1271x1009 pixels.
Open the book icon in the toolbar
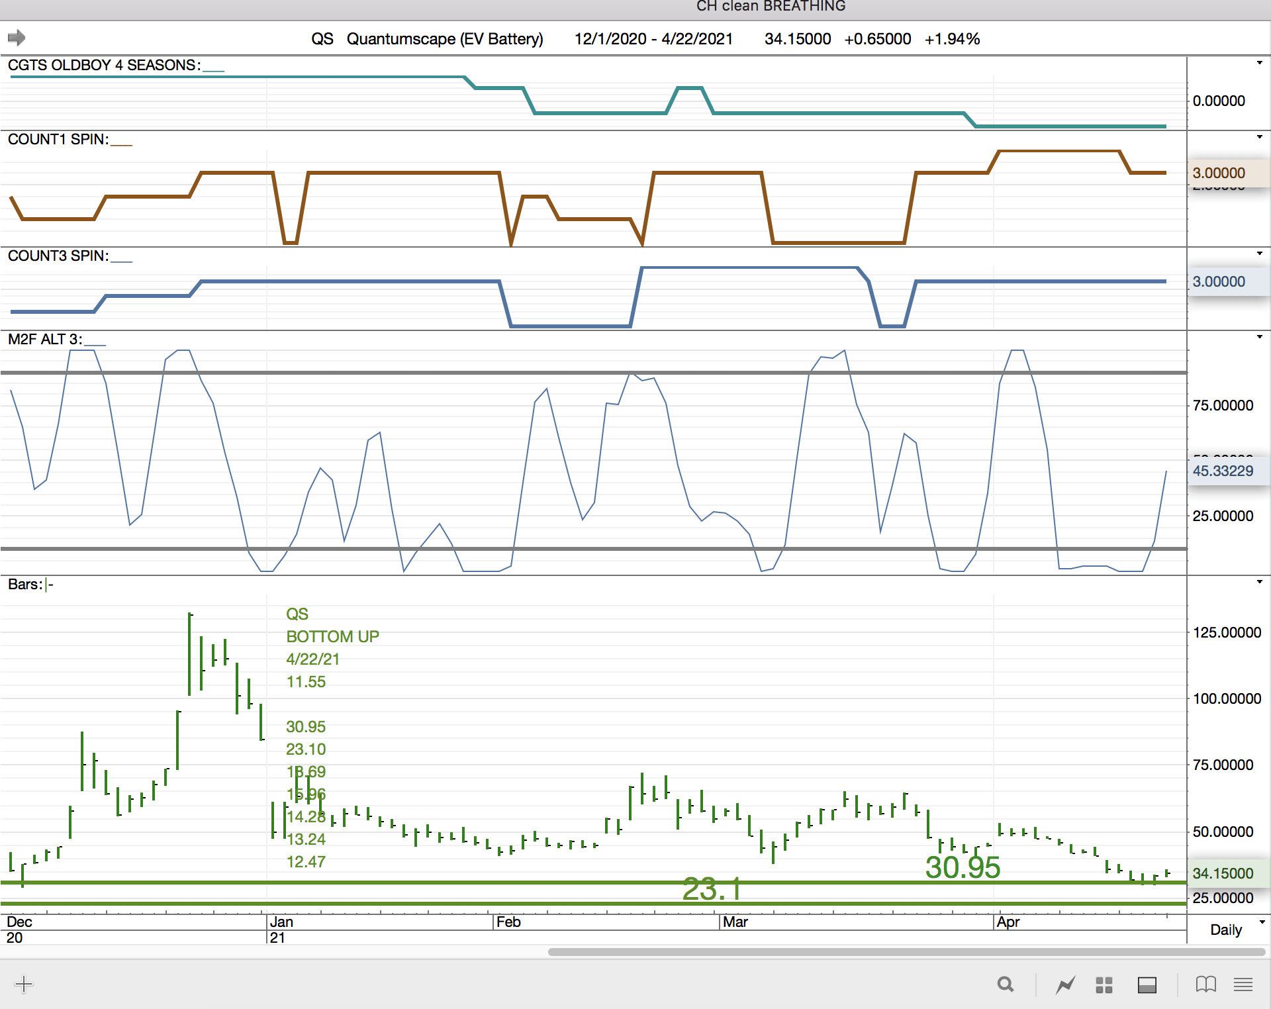point(1205,985)
